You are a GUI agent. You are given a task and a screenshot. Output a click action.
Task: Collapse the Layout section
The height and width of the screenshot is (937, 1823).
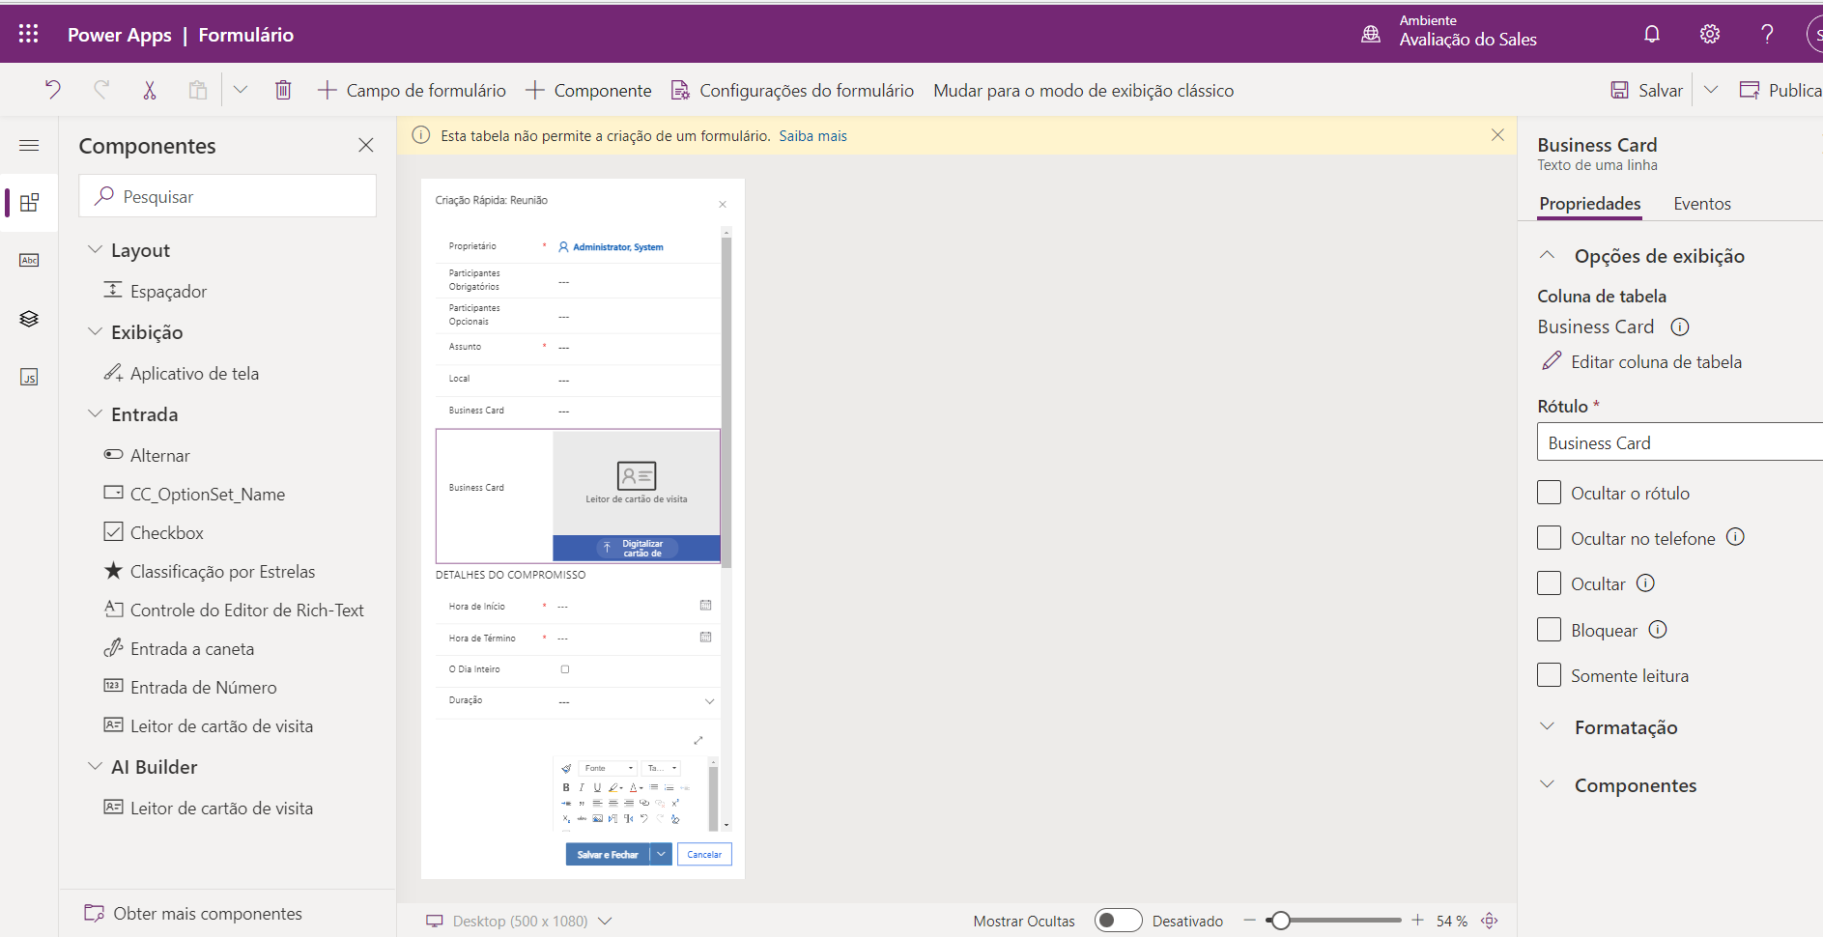click(95, 249)
